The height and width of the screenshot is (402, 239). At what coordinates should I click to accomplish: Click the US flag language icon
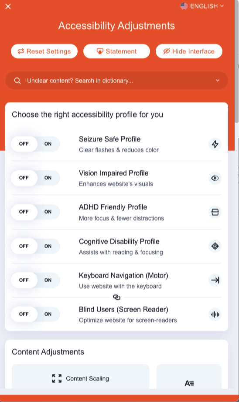coord(184,6)
